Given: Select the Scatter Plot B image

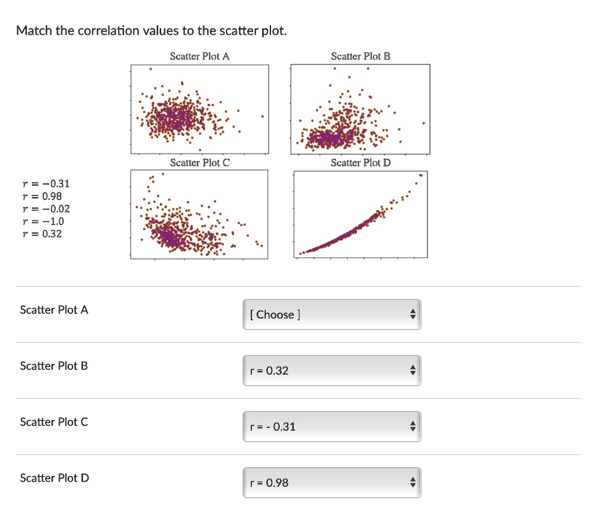Looking at the screenshot, I should pos(360,109).
